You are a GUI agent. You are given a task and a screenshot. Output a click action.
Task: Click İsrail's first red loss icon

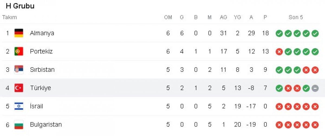point(279,107)
